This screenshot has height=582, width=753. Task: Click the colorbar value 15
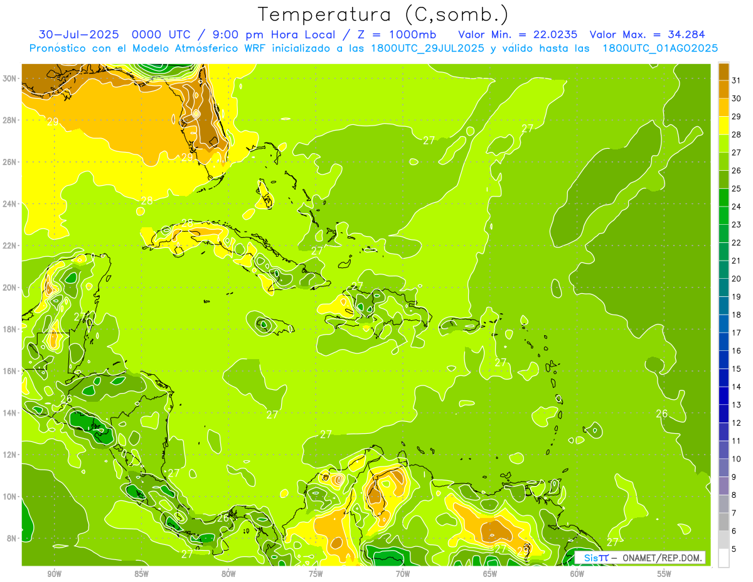[736, 369]
